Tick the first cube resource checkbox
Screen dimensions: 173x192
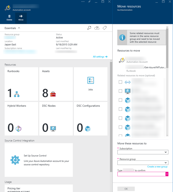coord(120,100)
